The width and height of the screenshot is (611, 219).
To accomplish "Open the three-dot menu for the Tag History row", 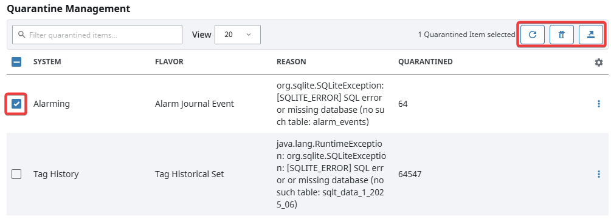I will coord(599,174).
